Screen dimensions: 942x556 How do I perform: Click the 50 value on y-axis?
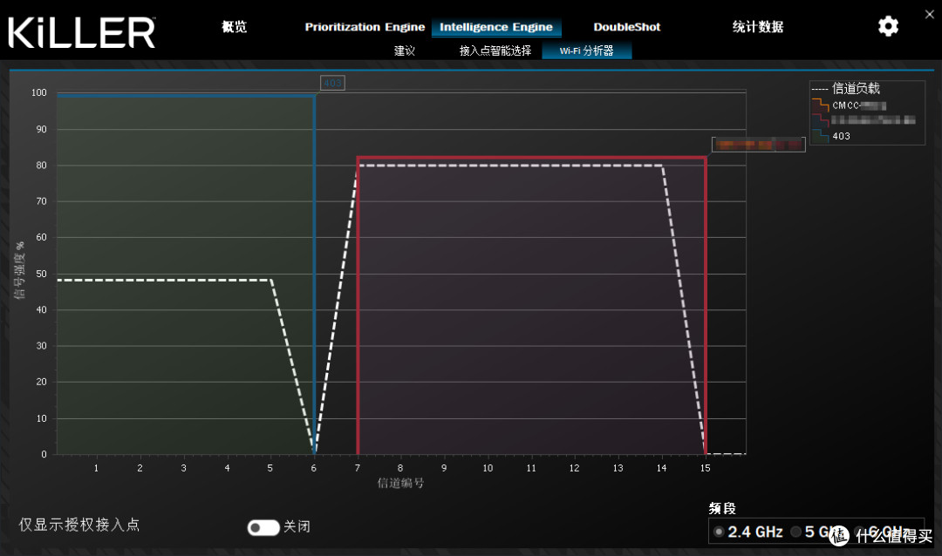point(42,274)
